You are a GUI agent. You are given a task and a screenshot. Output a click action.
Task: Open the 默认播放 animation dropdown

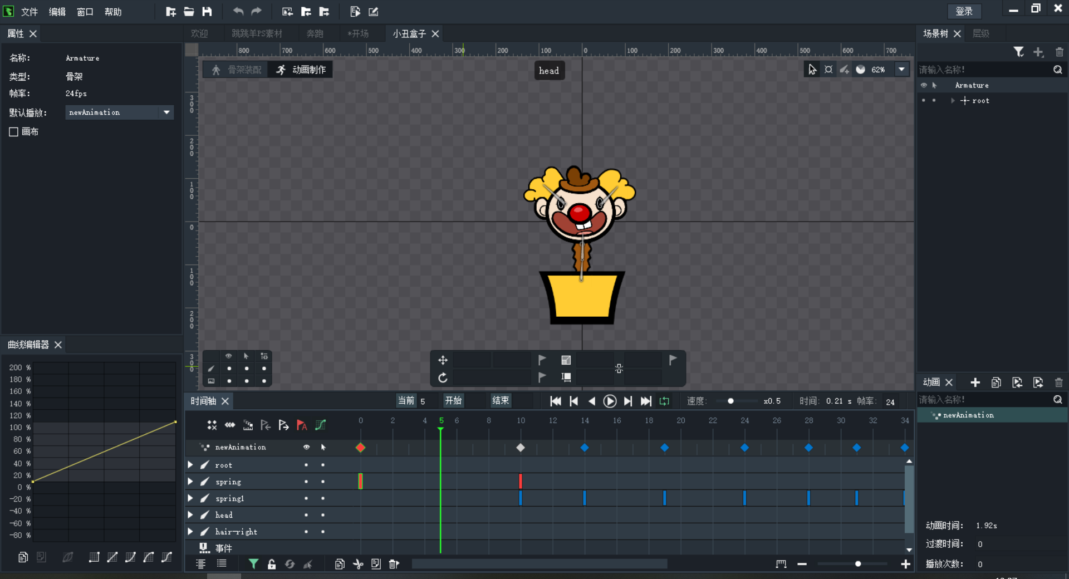tap(166, 112)
